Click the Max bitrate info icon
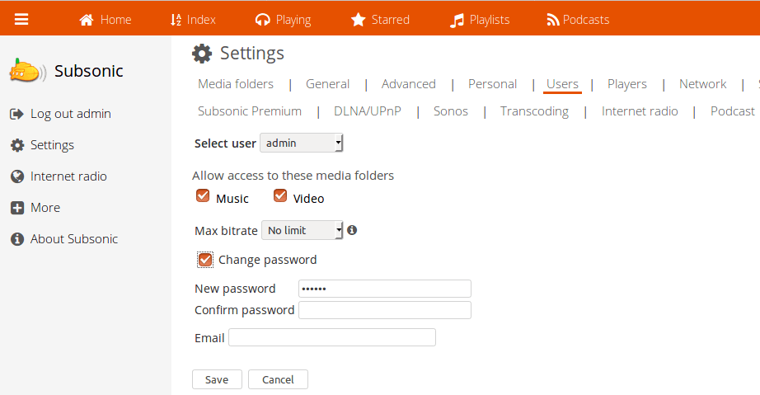 (x=352, y=230)
